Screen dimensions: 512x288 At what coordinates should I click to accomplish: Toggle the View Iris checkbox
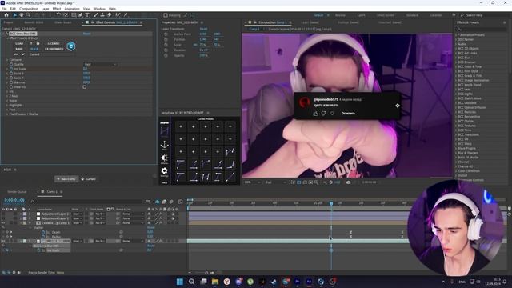pos(85,87)
